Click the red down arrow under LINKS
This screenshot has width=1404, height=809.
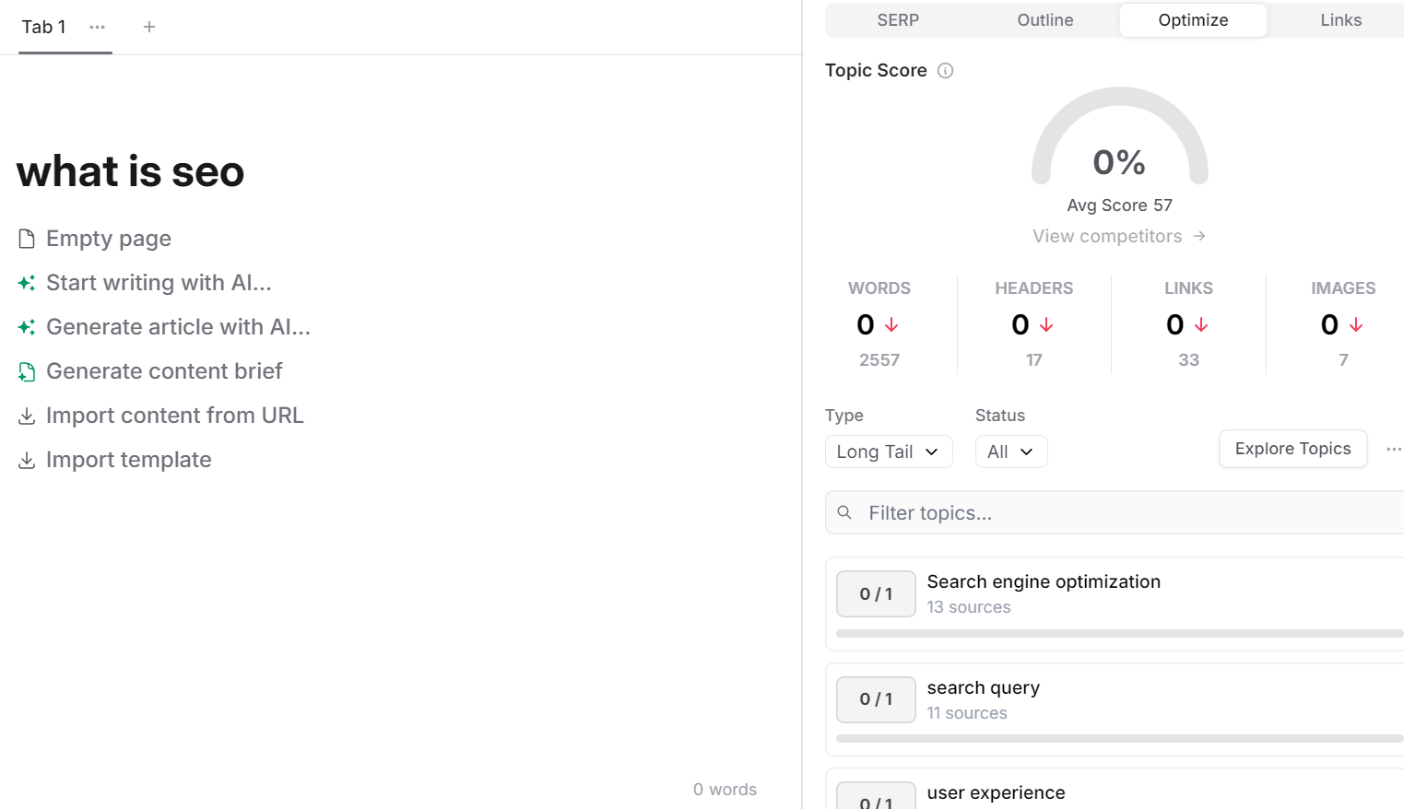click(1201, 324)
